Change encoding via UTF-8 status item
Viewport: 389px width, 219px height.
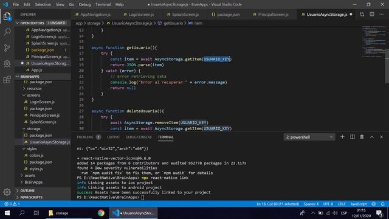tap(328, 204)
